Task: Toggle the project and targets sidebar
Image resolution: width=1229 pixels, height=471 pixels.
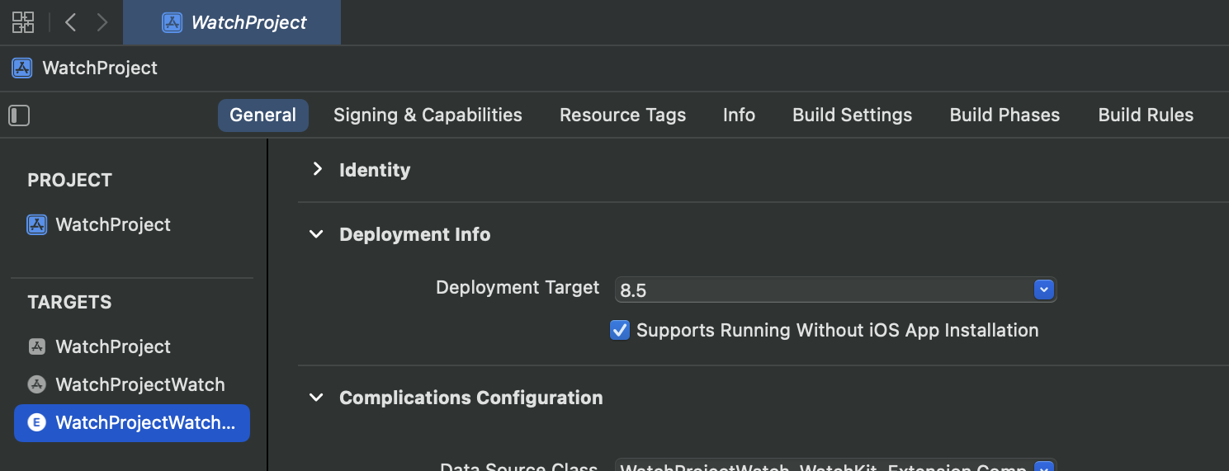Action: [x=19, y=115]
